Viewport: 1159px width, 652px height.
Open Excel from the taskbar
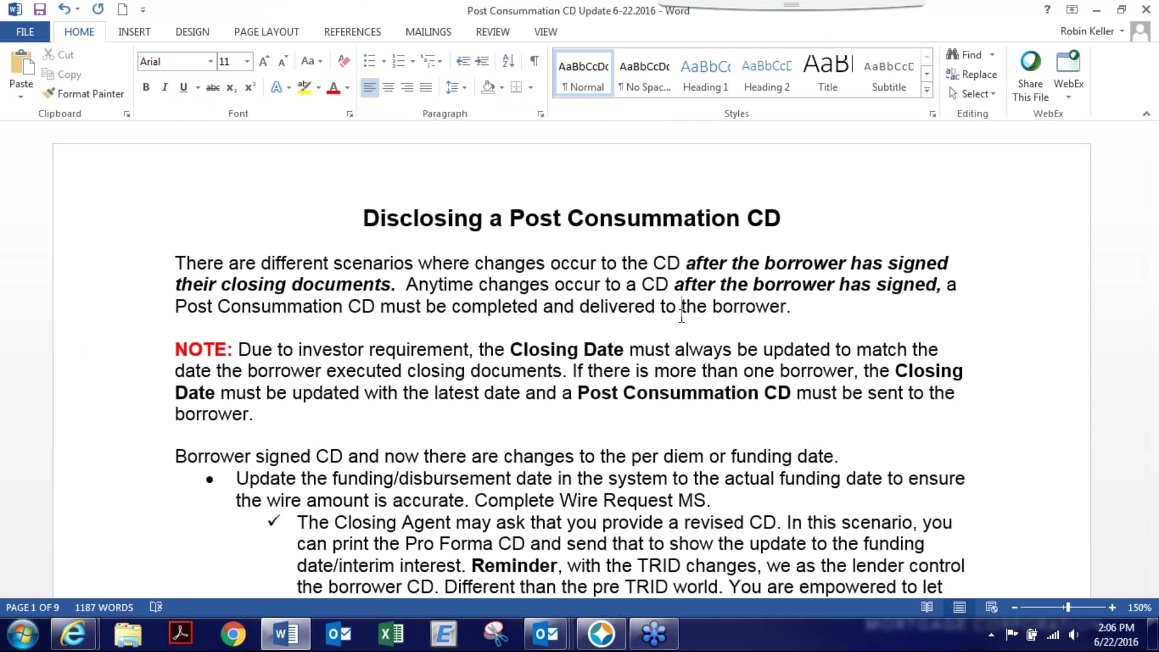point(391,634)
